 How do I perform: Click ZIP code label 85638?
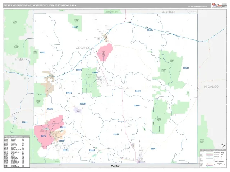click(83, 104)
